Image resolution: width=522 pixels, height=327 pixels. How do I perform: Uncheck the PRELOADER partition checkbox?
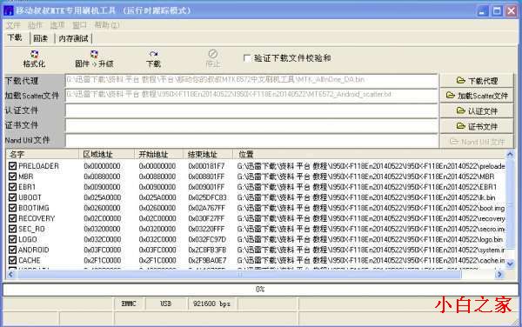tap(13, 166)
